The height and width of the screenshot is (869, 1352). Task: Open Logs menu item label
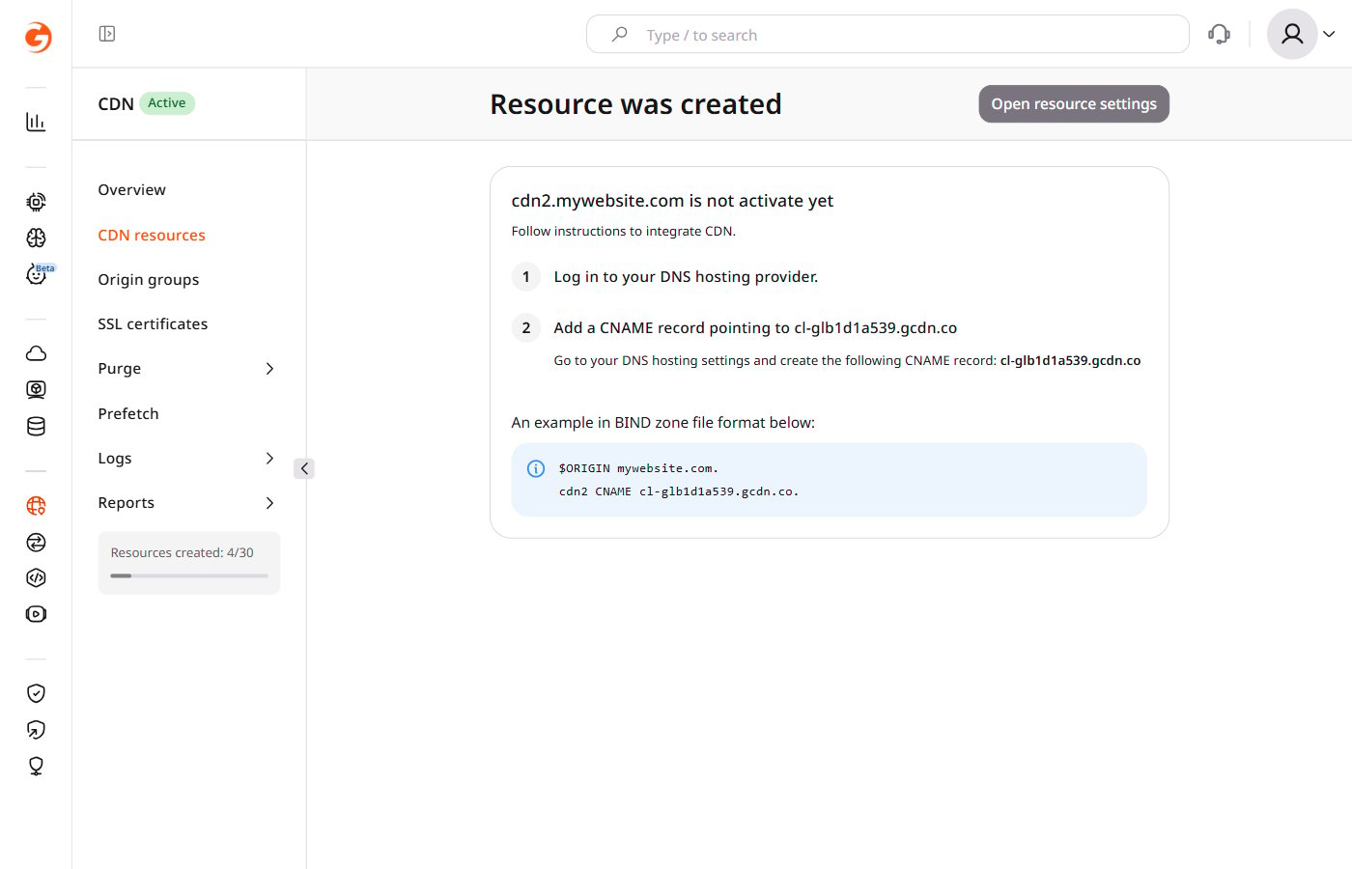pyautogui.click(x=115, y=459)
